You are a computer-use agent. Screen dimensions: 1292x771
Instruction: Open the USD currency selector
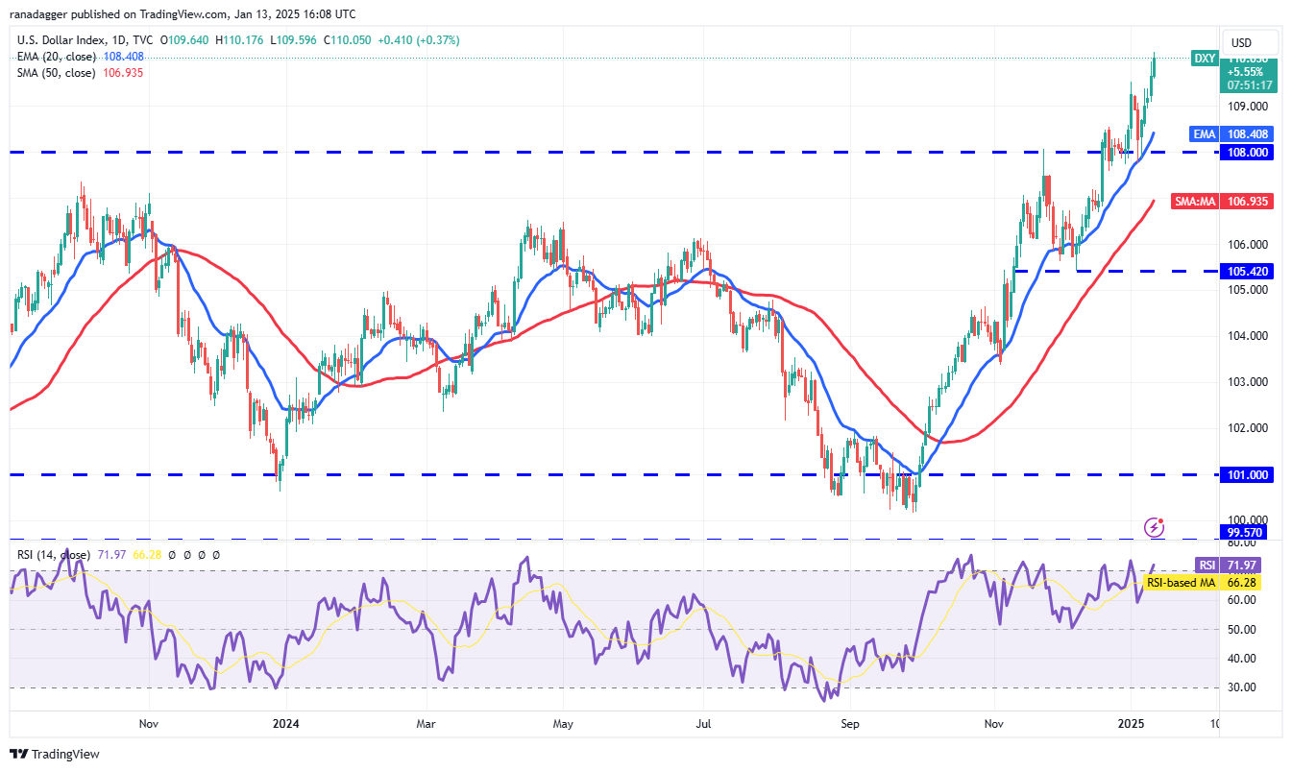(x=1251, y=42)
